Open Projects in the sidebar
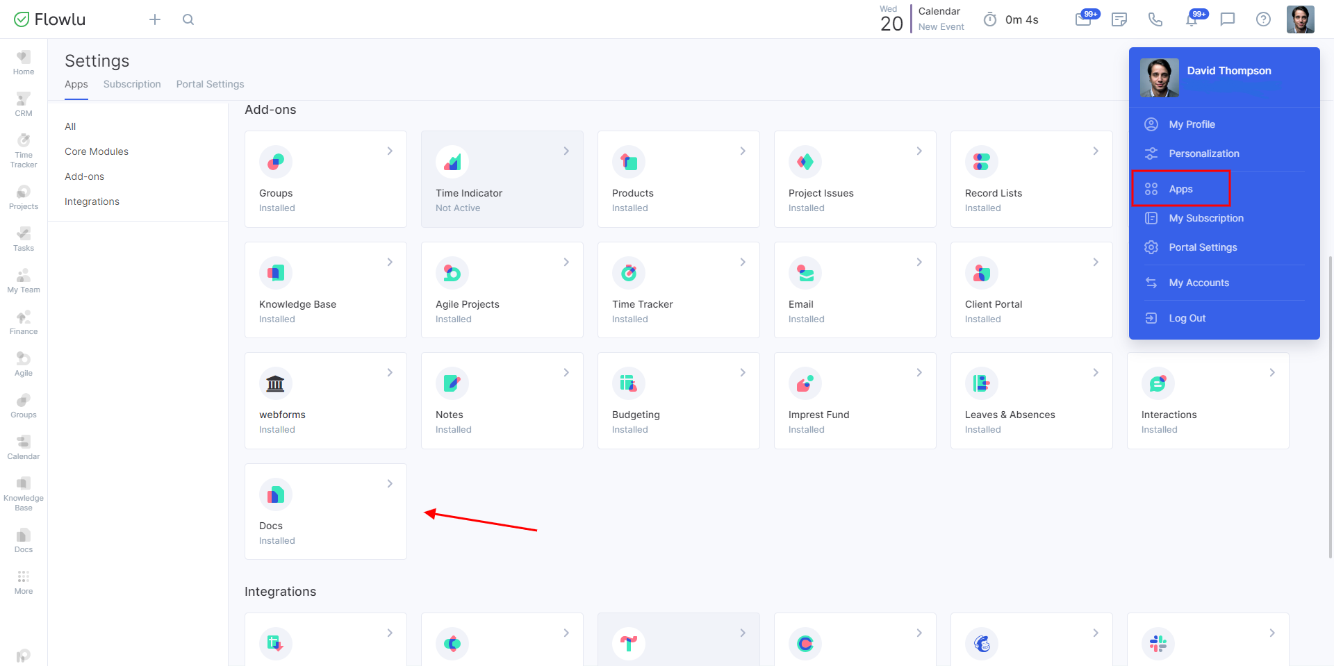1334x666 pixels. (24, 197)
